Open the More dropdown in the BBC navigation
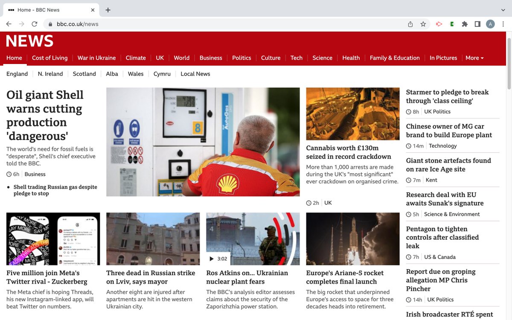 tap(474, 58)
